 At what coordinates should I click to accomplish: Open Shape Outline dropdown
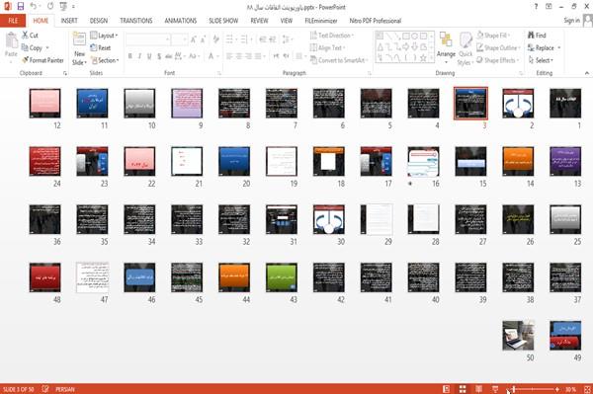pyautogui.click(x=498, y=47)
